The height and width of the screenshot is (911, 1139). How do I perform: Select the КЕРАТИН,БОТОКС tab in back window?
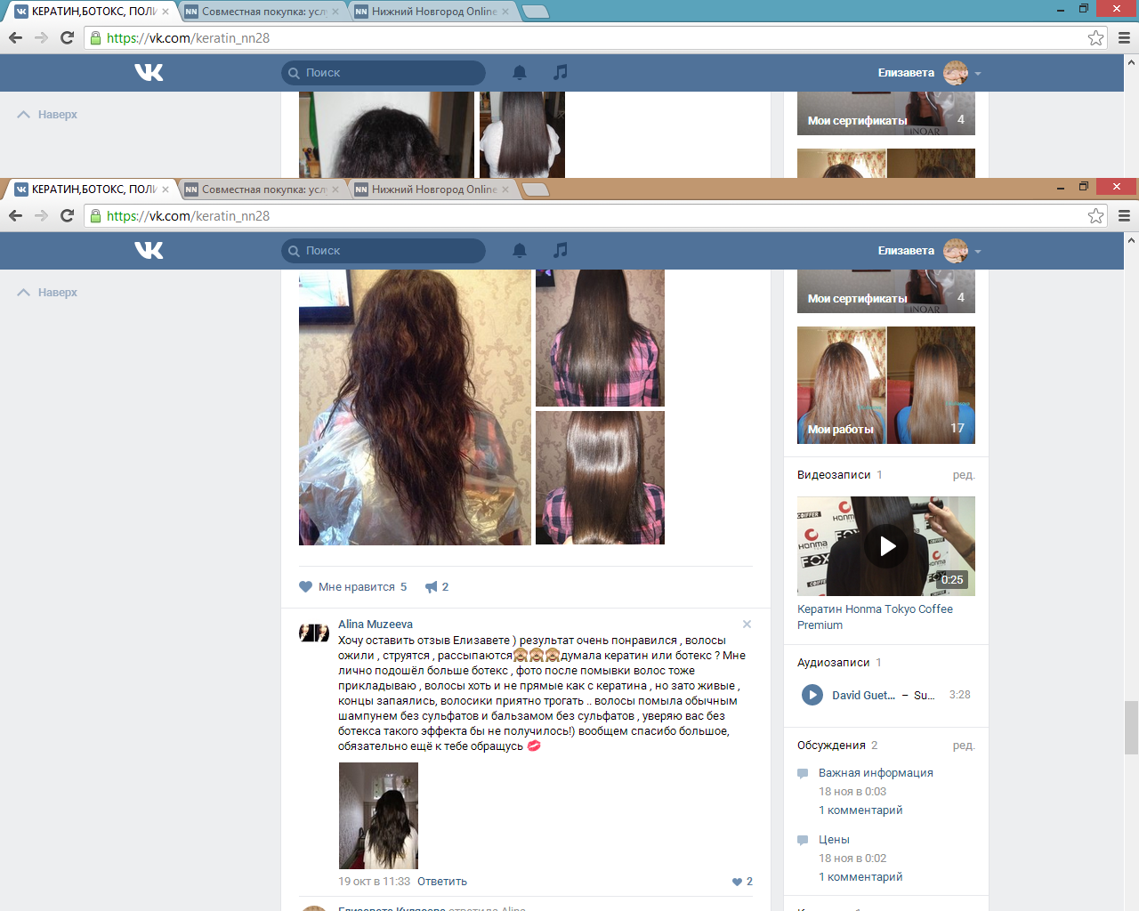(x=92, y=12)
